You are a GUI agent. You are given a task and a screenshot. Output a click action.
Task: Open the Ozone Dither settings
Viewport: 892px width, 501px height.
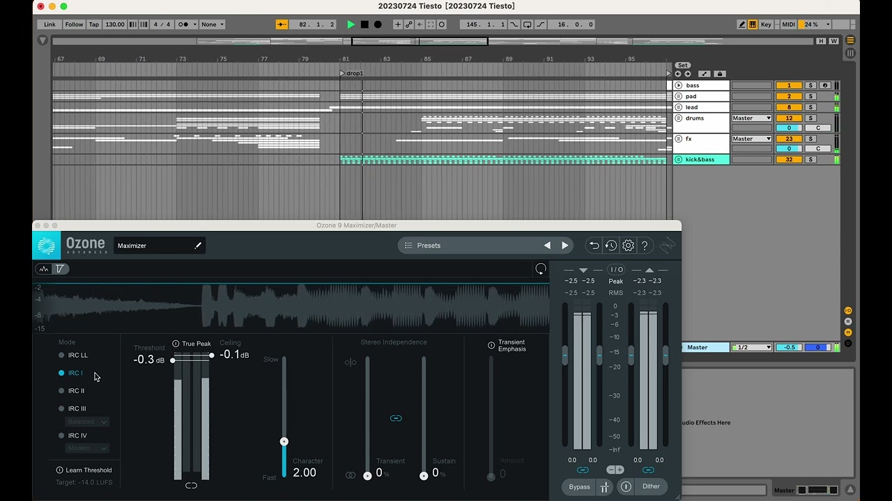coord(651,487)
